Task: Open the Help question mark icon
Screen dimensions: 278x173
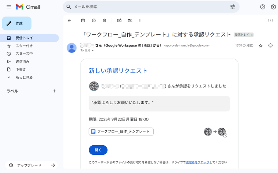Action: (x=263, y=7)
